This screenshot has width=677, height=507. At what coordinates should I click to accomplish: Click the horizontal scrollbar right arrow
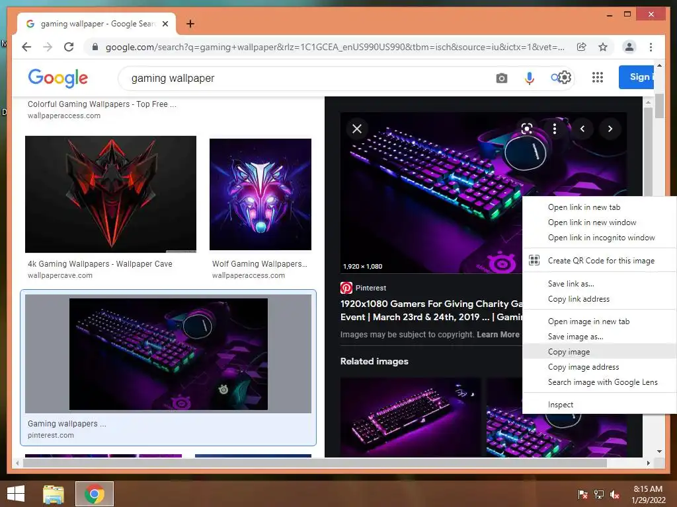[648, 463]
